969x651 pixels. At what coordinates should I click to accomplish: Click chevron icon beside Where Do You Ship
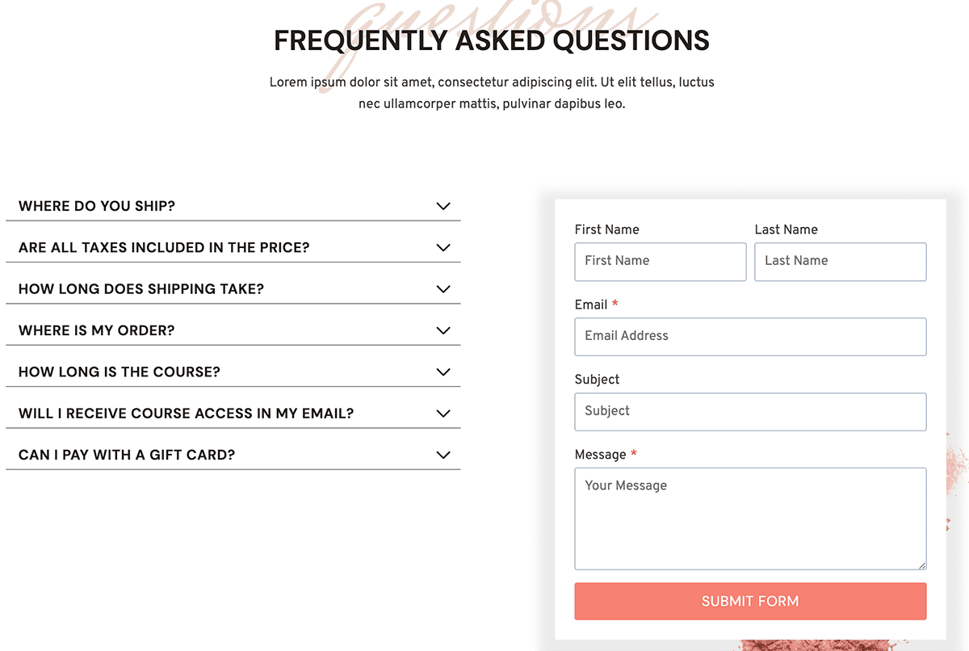tap(443, 206)
